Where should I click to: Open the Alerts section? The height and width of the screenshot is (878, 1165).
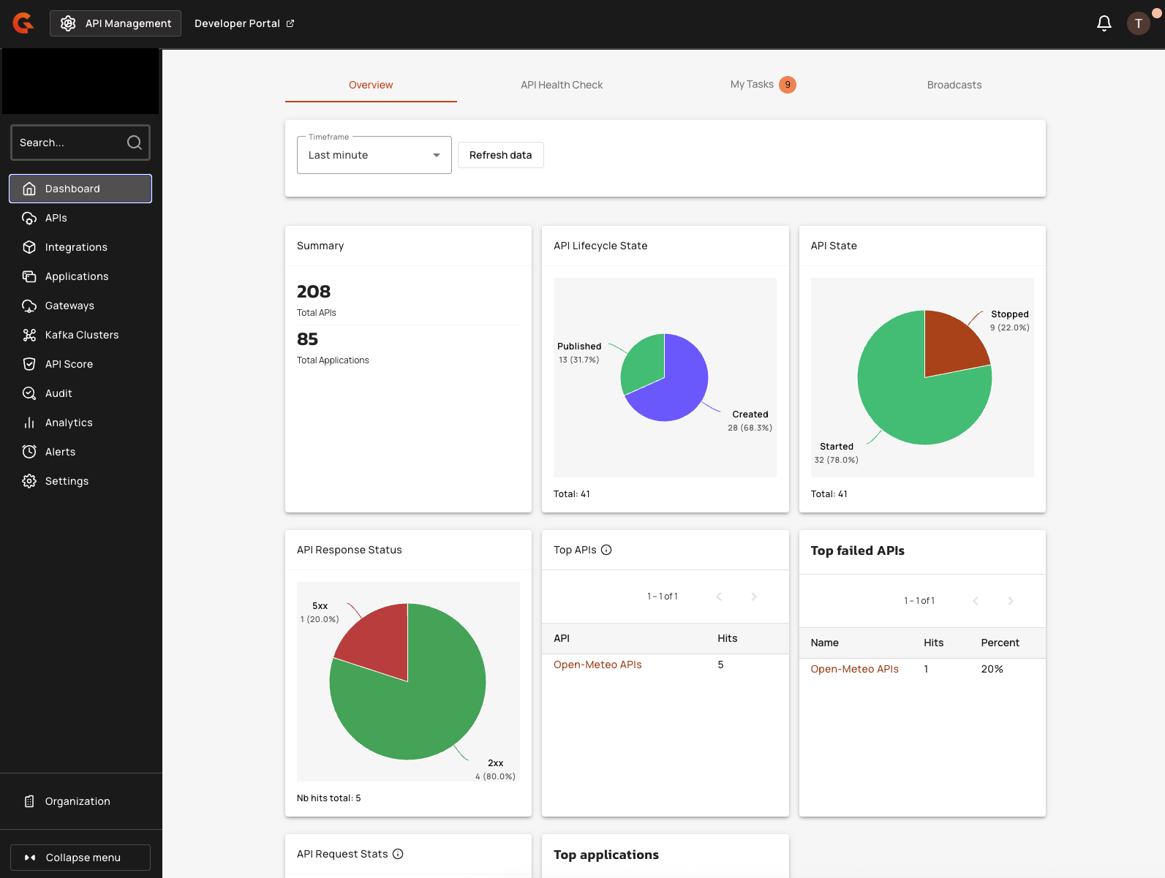tap(60, 452)
